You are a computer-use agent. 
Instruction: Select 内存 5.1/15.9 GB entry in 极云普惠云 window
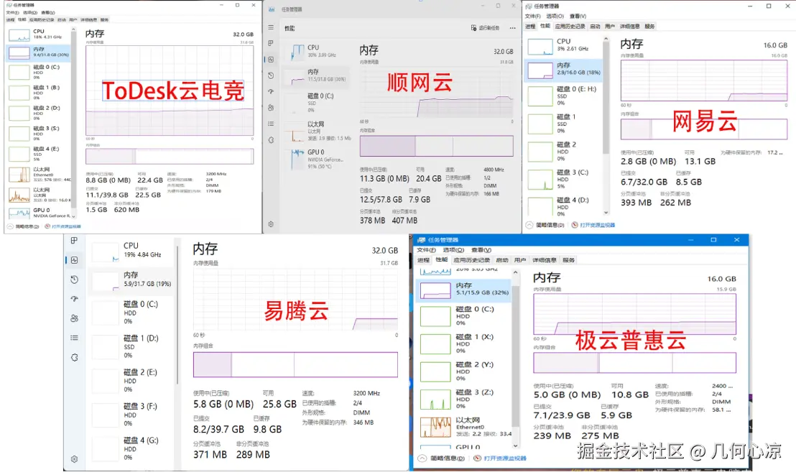(463, 290)
